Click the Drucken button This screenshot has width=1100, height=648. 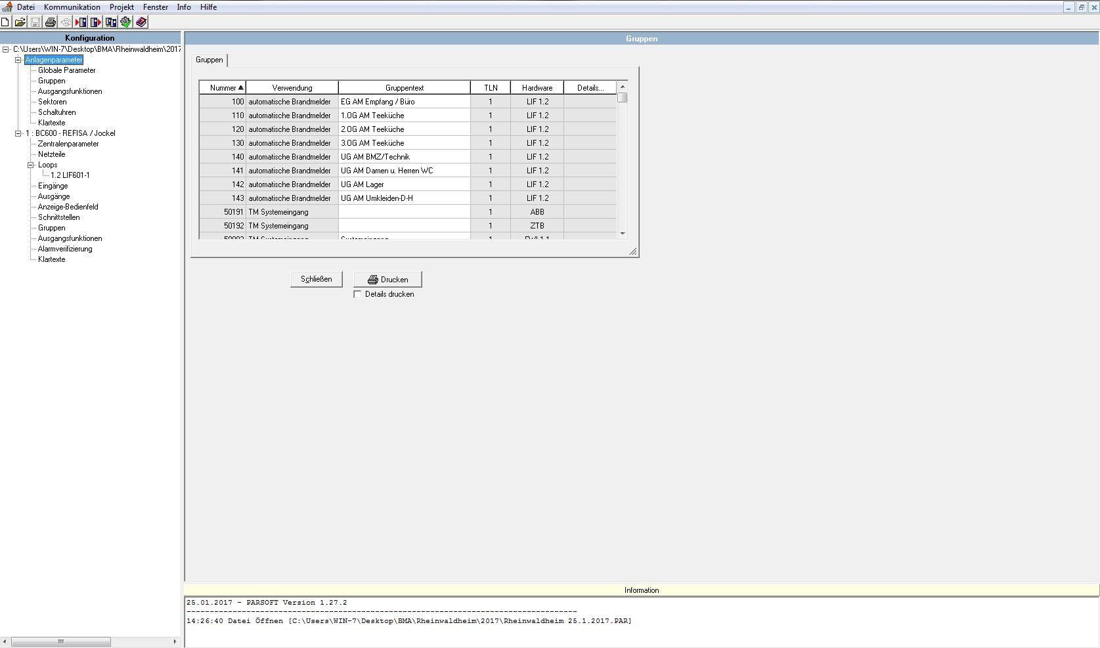[x=387, y=279]
